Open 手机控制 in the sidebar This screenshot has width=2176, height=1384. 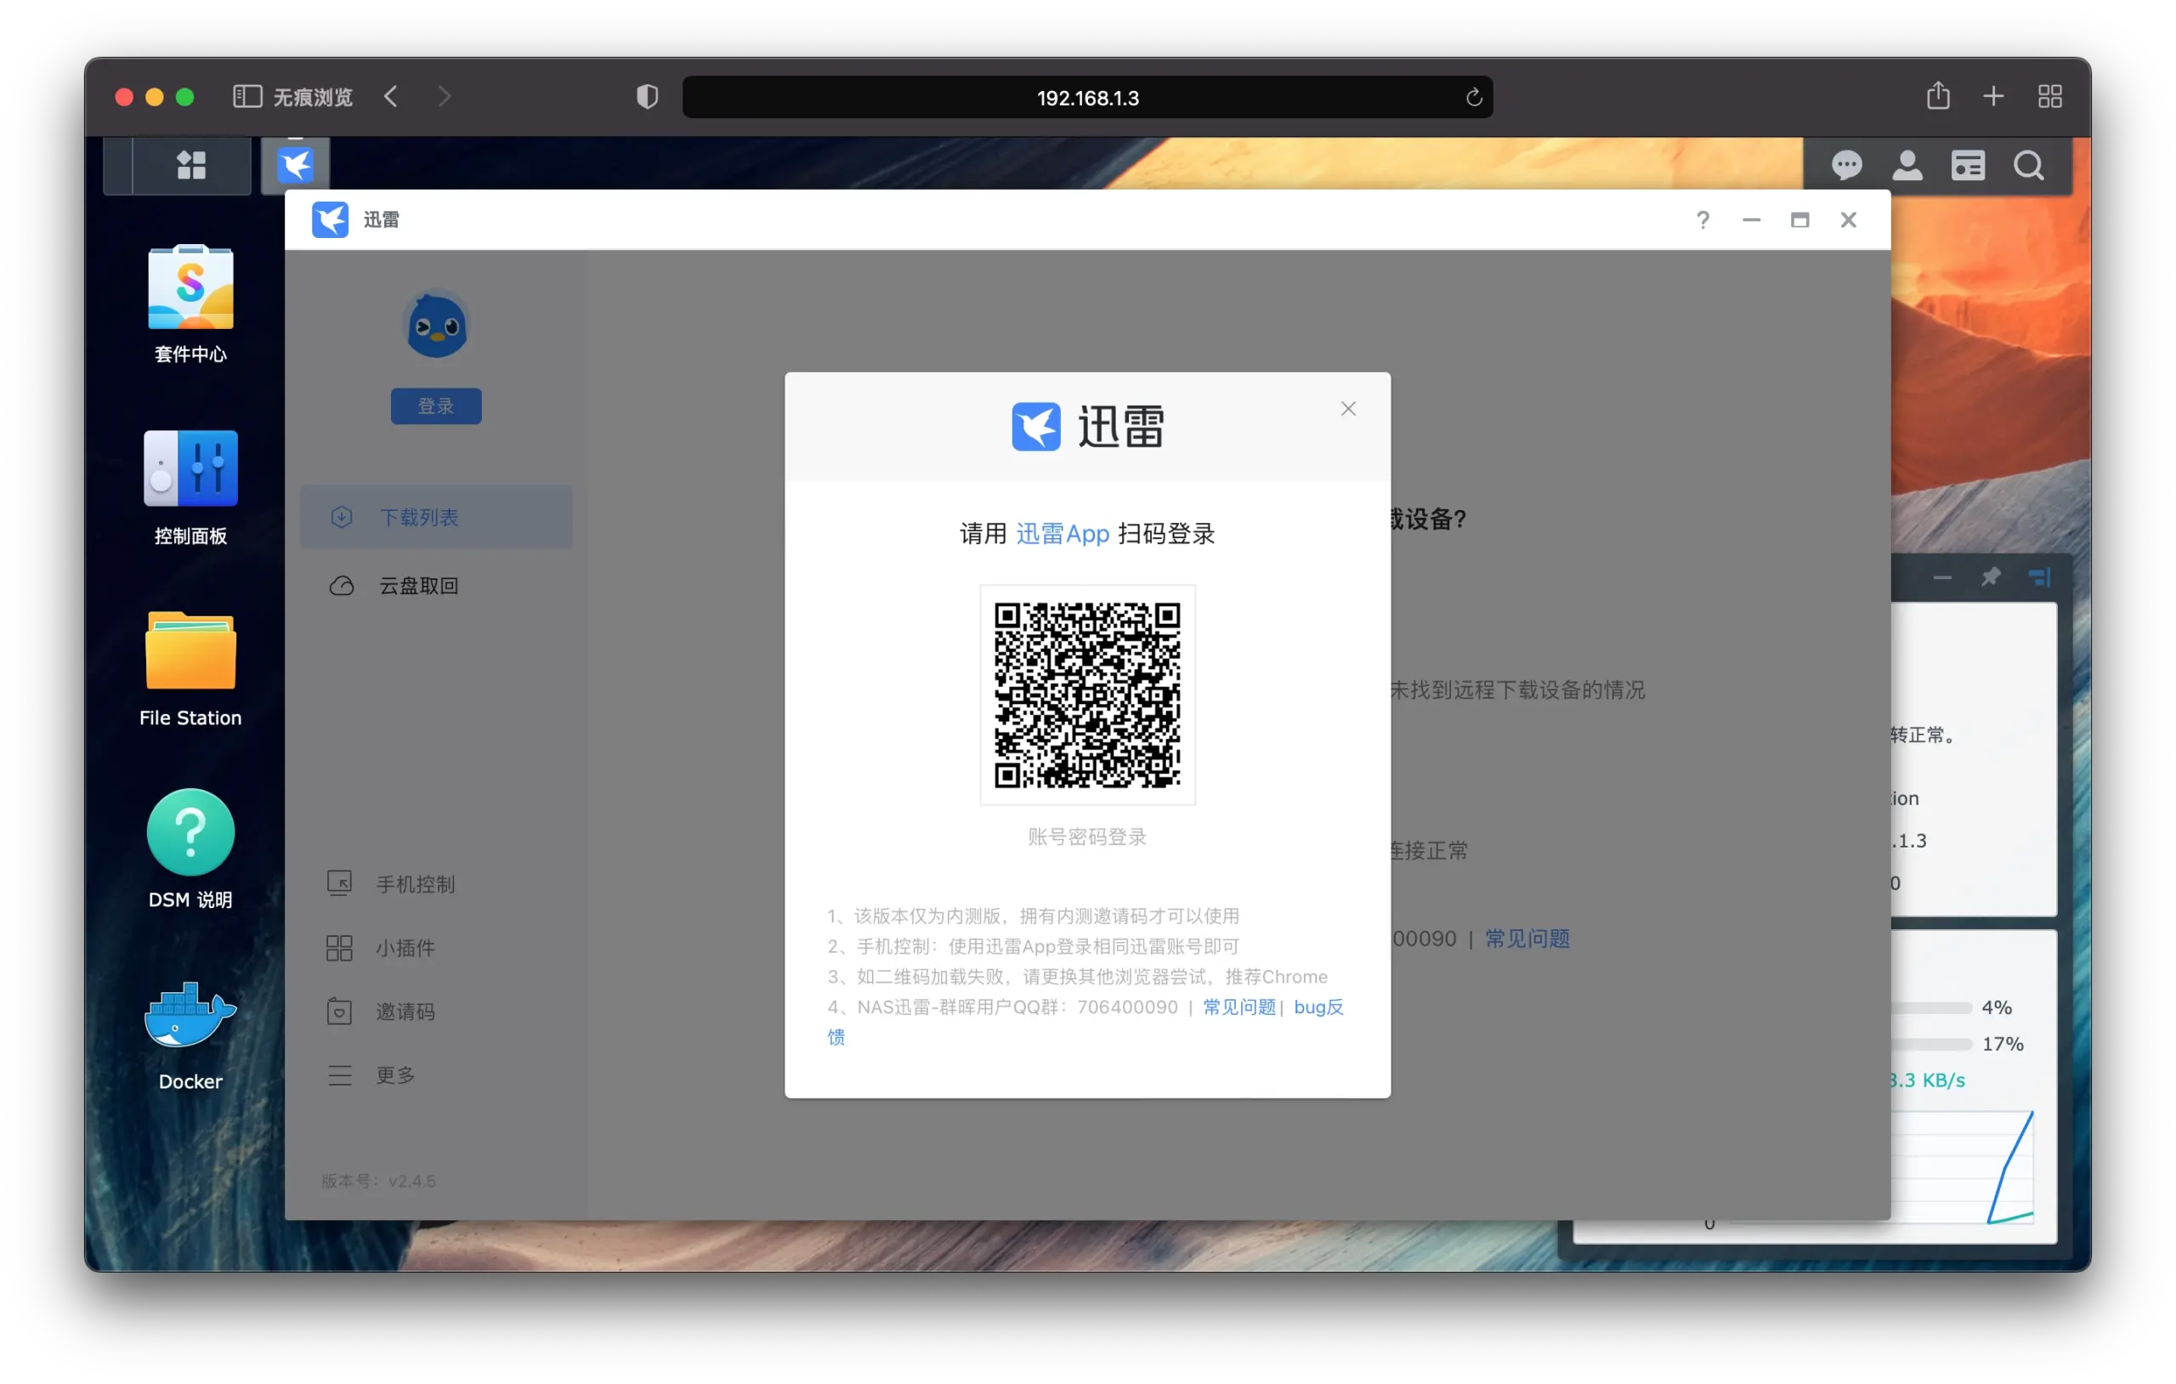point(391,883)
